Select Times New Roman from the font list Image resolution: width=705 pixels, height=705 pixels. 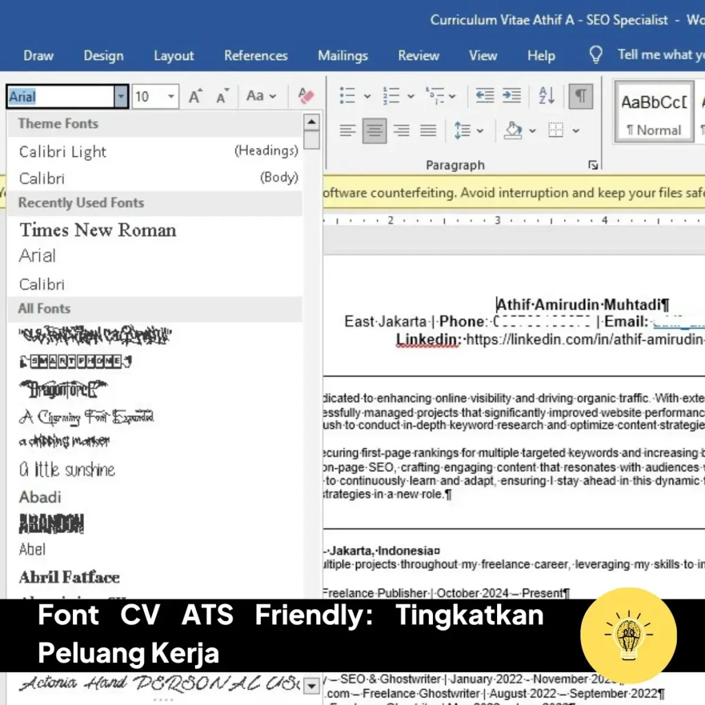pos(96,230)
